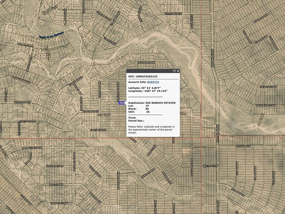Open the R107121 account info link
This screenshot has width=285, height=214.
coord(153,82)
